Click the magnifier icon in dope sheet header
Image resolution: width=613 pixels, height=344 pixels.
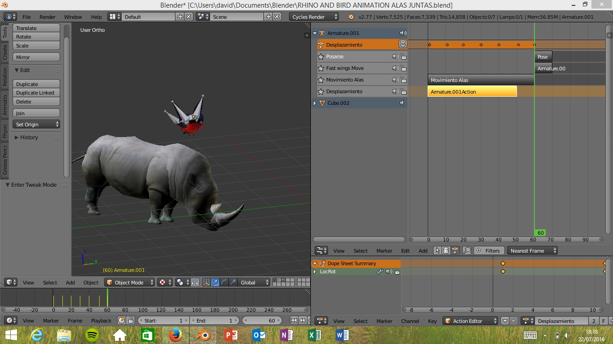pyautogui.click(x=467, y=251)
